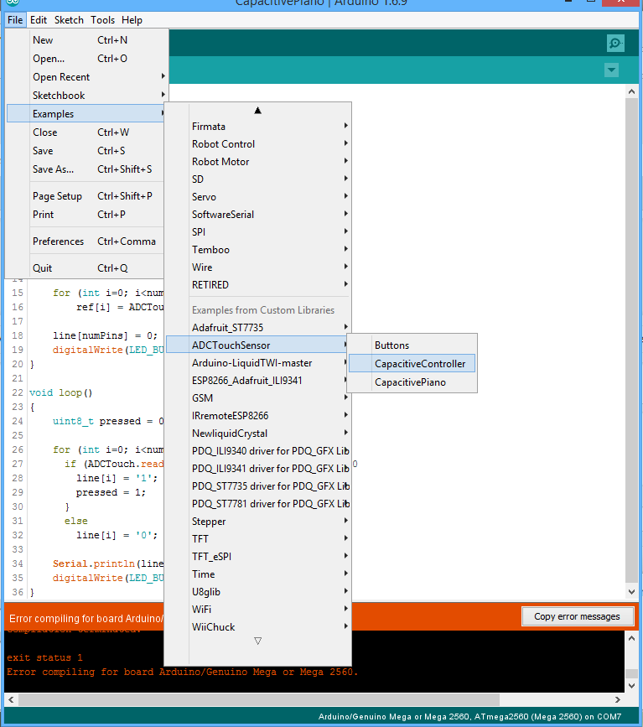643x727 pixels.
Task: Open the Tools menu
Action: tap(102, 20)
